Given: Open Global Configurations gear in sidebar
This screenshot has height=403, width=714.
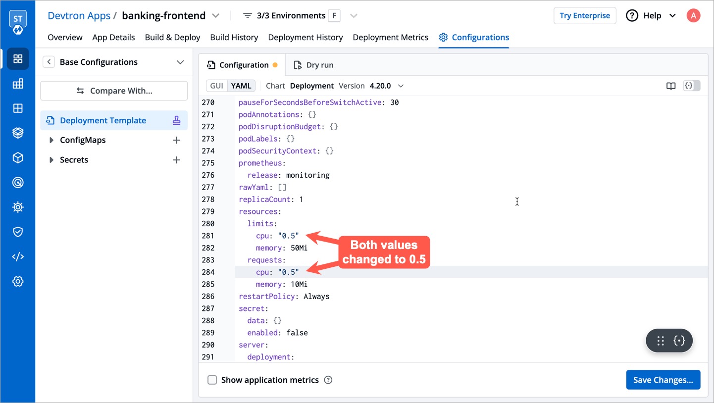Looking at the screenshot, I should tap(18, 281).
